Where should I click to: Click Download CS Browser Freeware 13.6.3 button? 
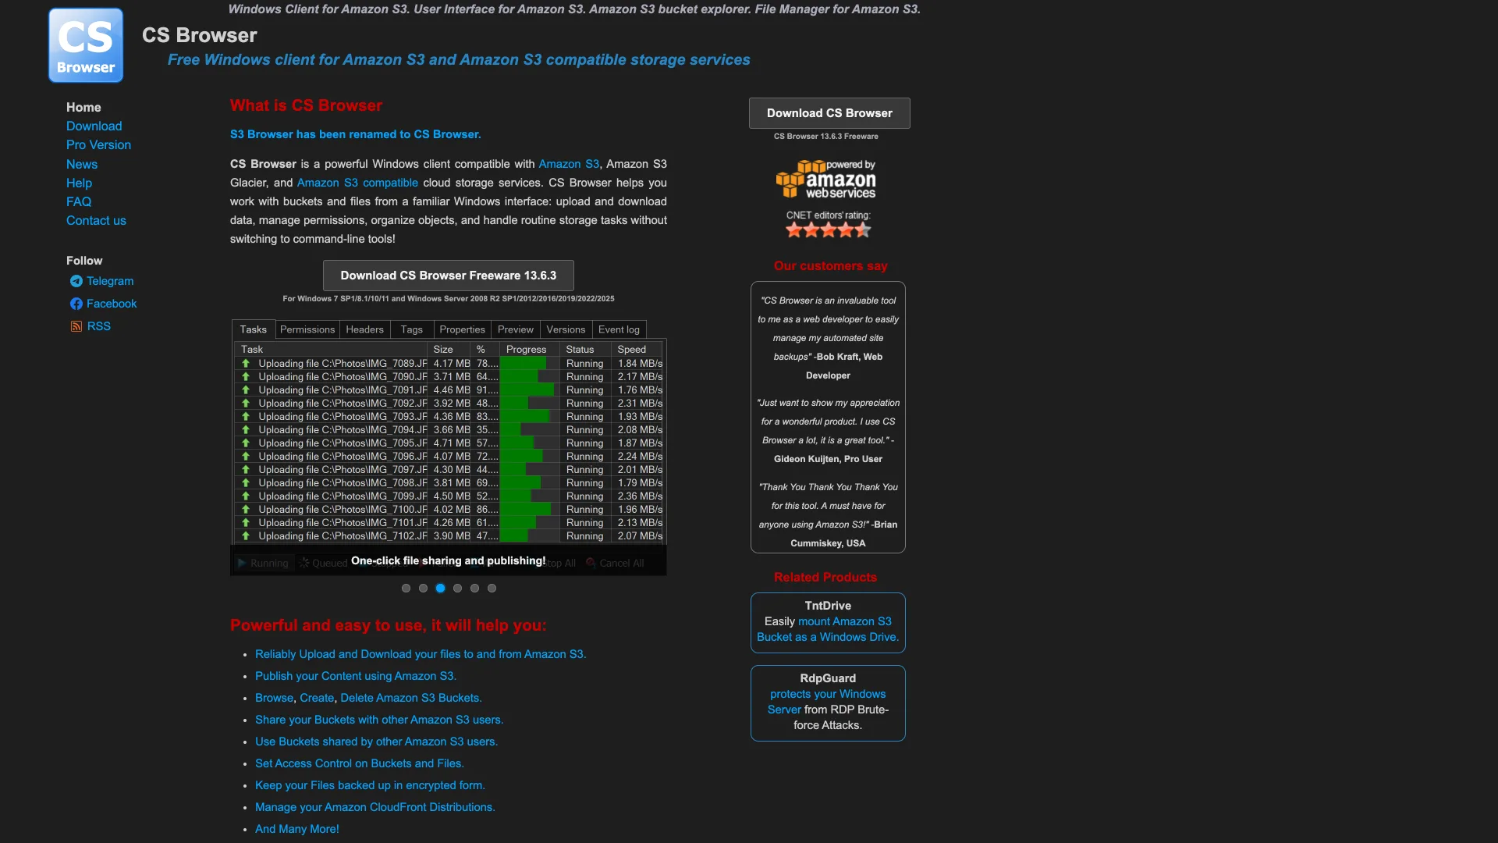[x=449, y=276]
